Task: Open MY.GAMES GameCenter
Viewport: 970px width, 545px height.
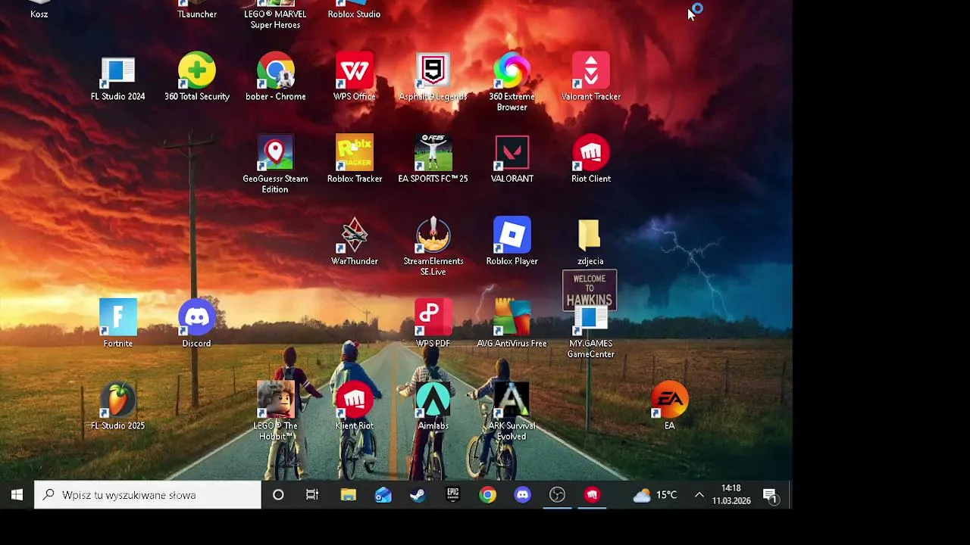Action: click(x=590, y=333)
